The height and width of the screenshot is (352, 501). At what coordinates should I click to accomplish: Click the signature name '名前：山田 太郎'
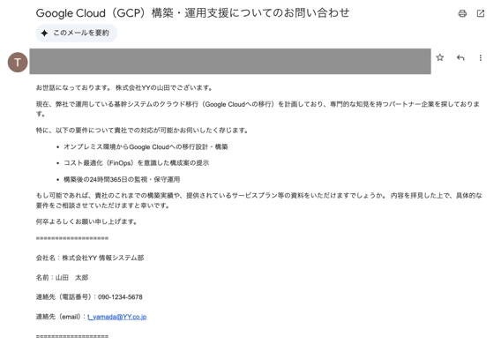tap(62, 278)
